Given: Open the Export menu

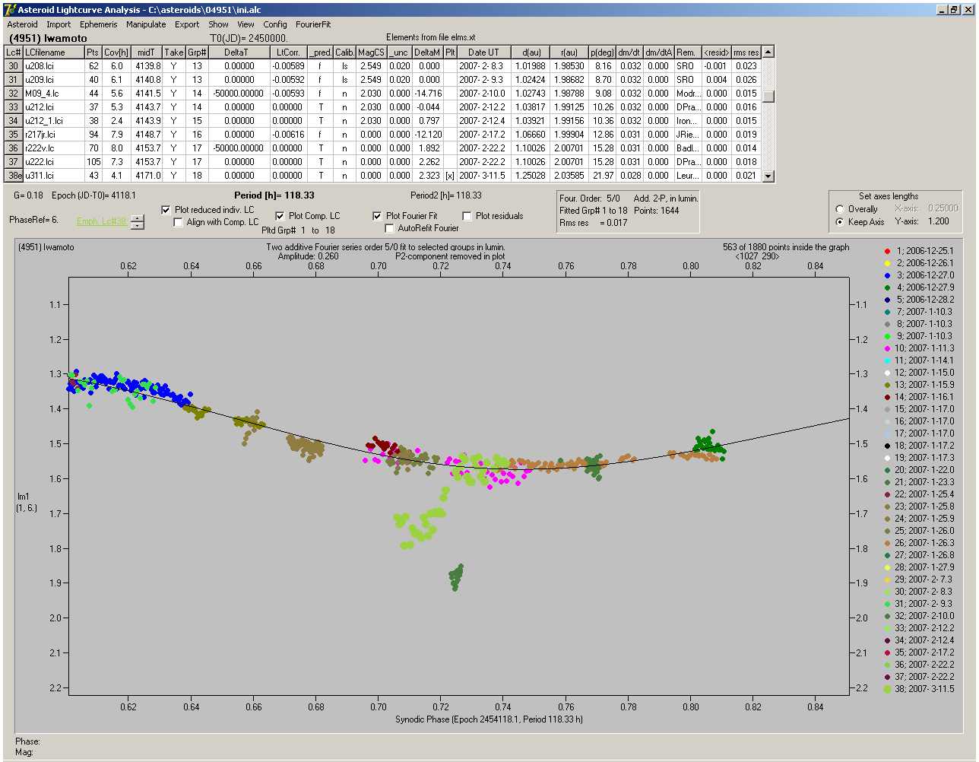Looking at the screenshot, I should click(x=187, y=24).
